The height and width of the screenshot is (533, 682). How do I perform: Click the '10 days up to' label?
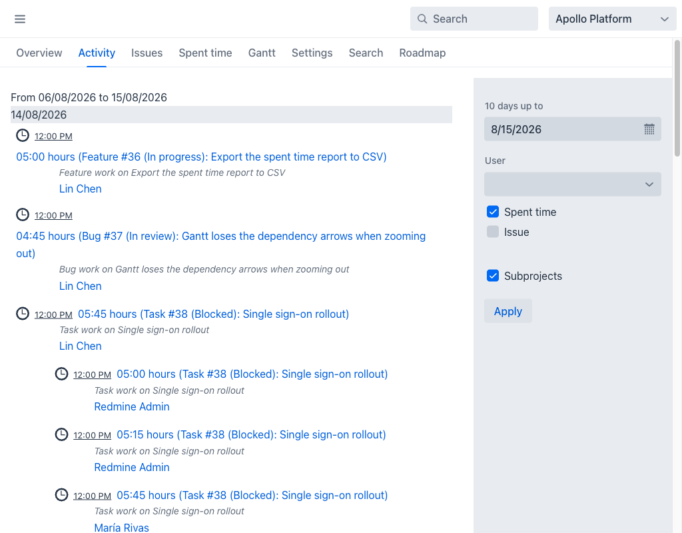[x=513, y=106]
